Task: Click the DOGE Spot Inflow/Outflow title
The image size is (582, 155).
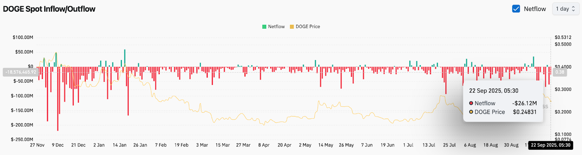Action: pyautogui.click(x=49, y=9)
